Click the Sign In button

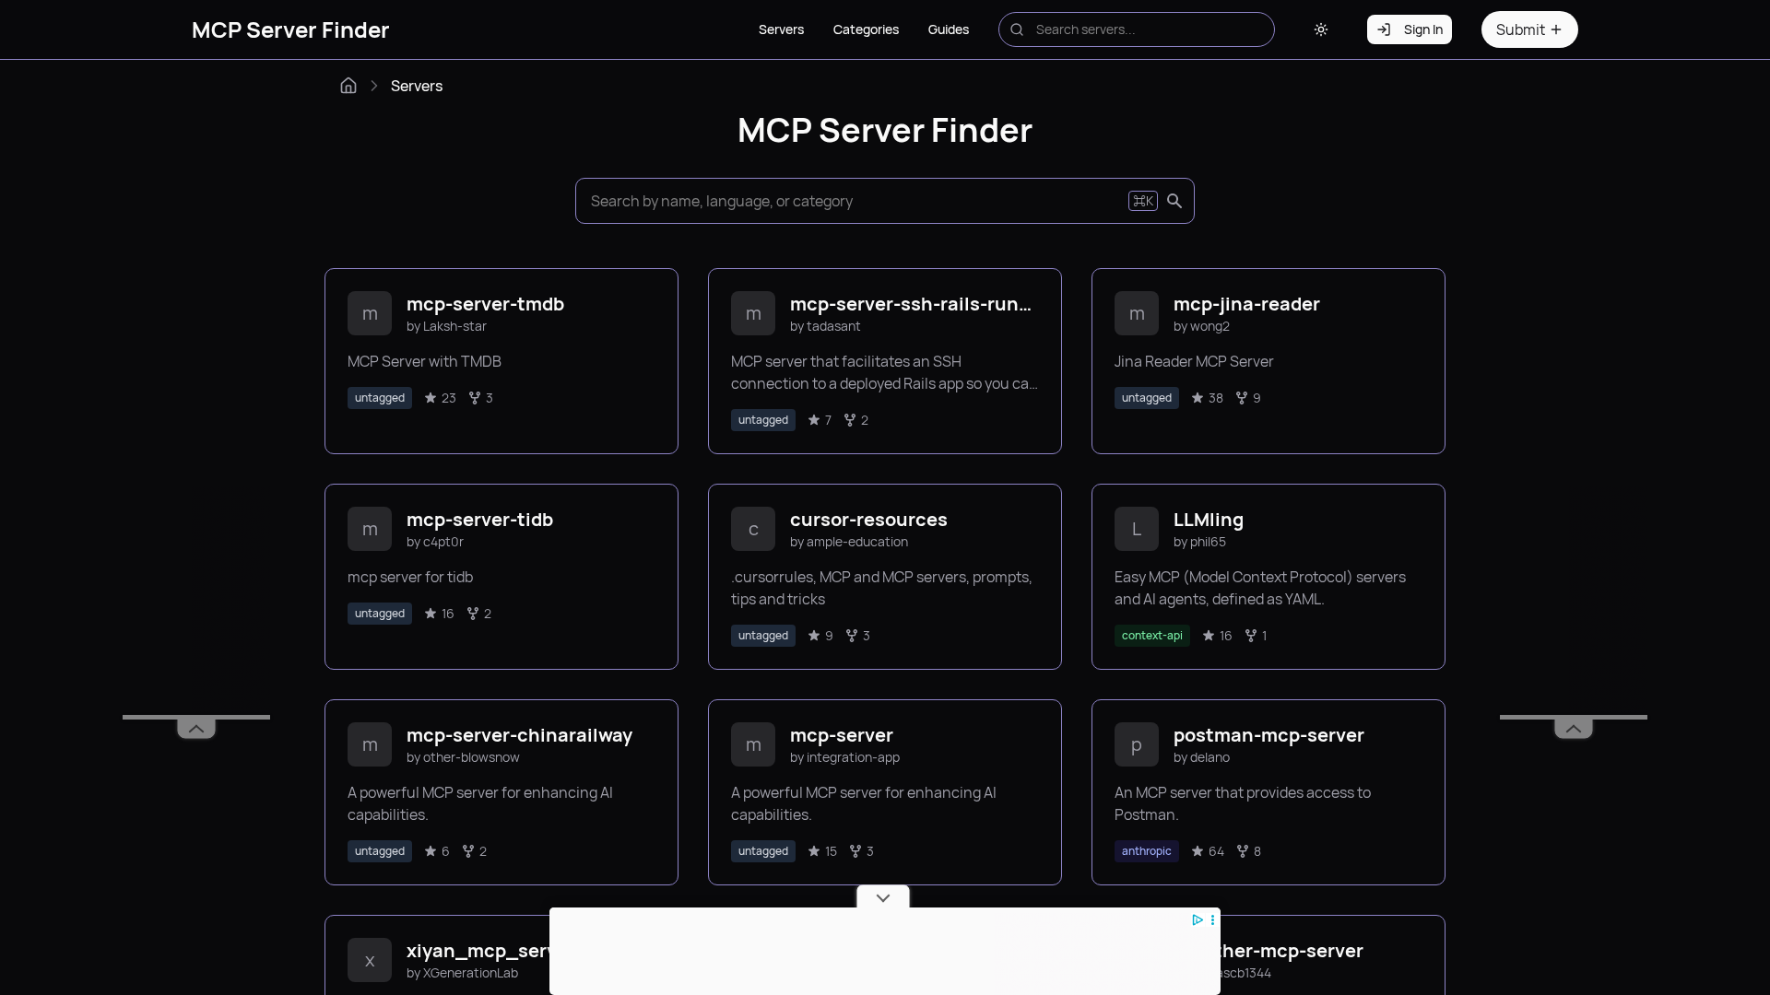coord(1409,29)
